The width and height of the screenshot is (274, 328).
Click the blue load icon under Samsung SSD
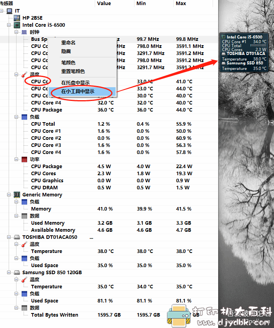24,294
